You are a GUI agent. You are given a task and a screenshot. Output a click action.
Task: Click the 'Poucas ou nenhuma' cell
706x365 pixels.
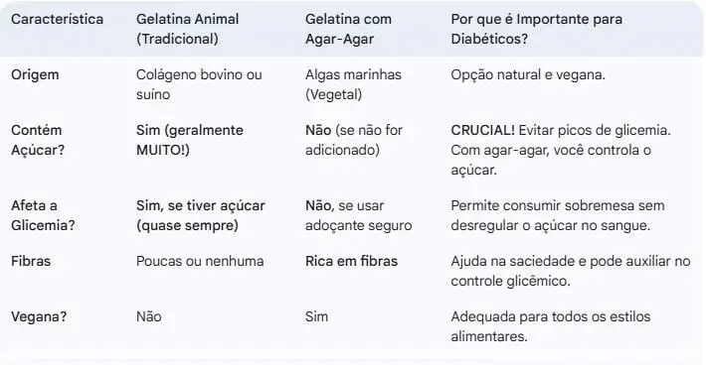click(x=200, y=261)
